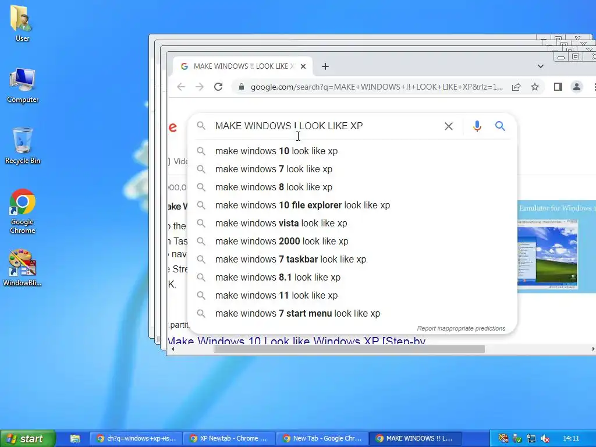Open the Make Windows 10 Look like Windows XP result

pos(296,341)
